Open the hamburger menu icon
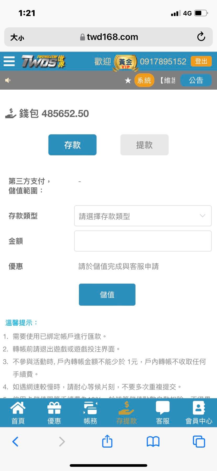Screen dimensions: 217x471 pos(9,61)
